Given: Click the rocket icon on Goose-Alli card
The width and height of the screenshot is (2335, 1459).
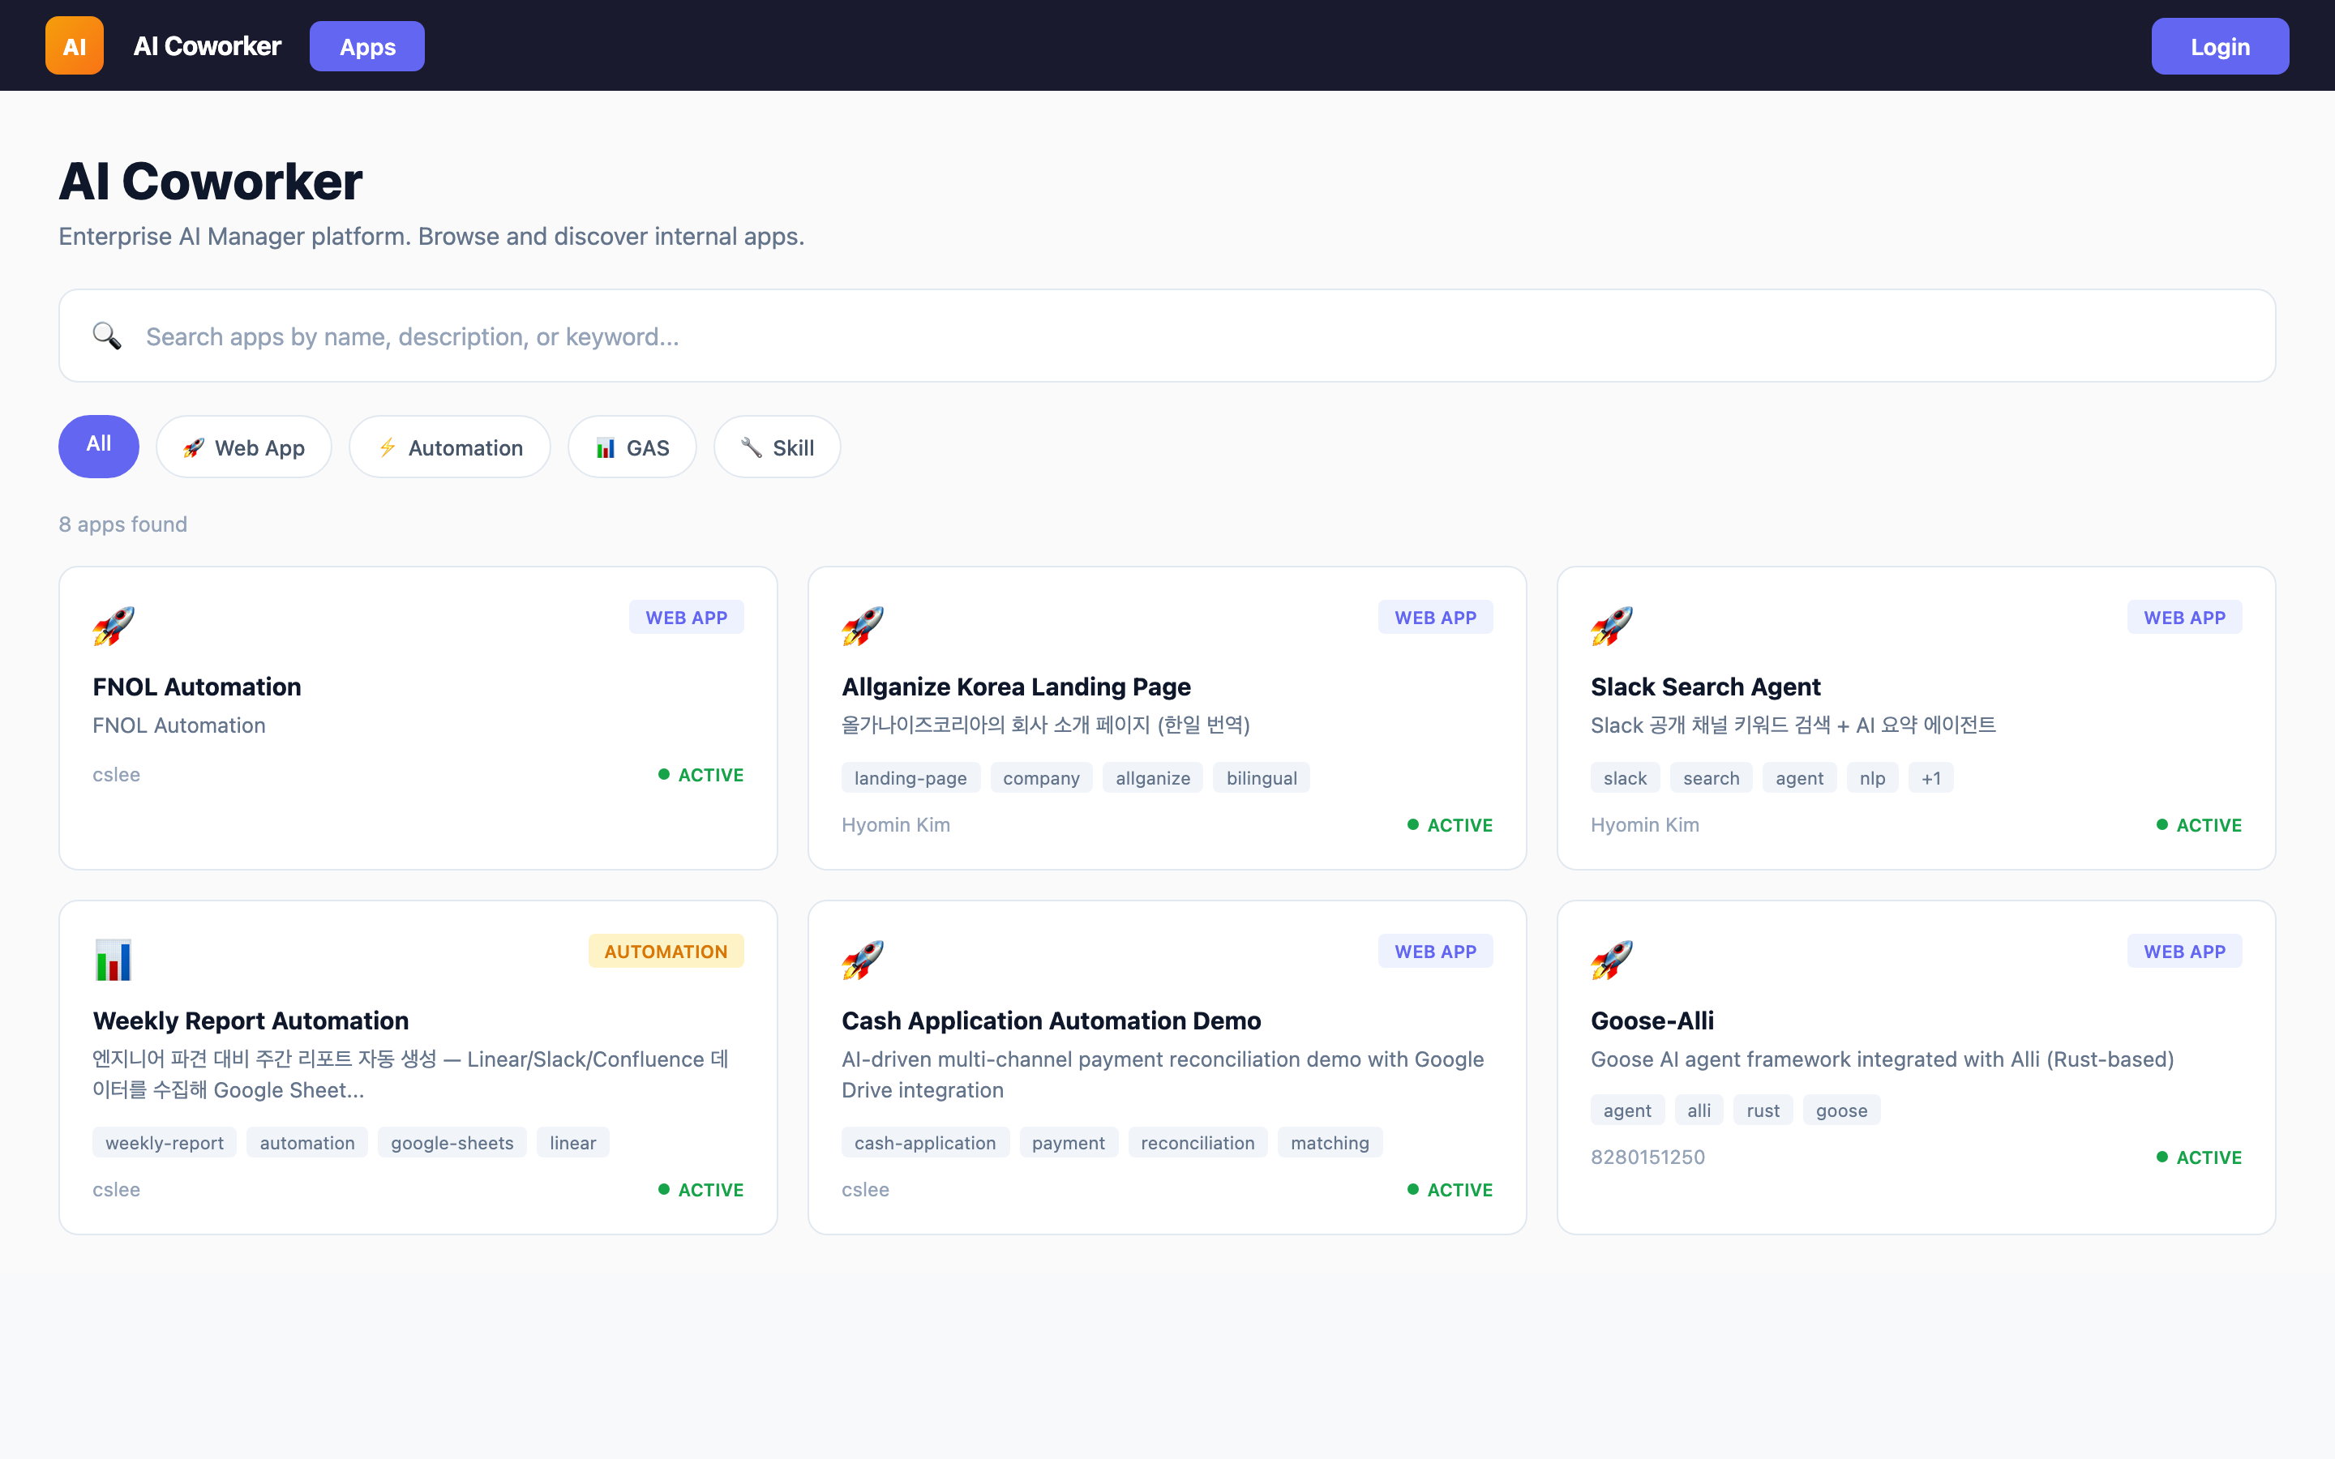Looking at the screenshot, I should pos(1611,958).
